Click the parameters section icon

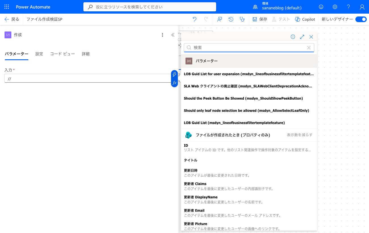[189, 61]
